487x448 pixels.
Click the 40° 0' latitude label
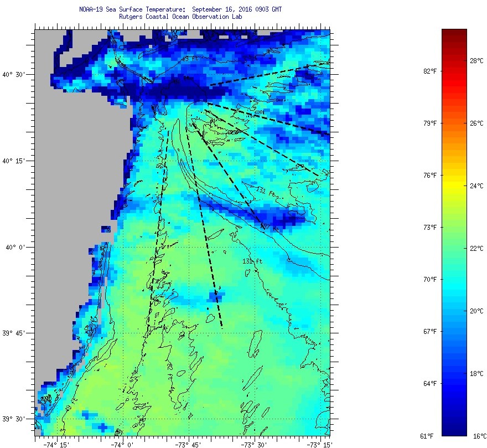[15, 248]
